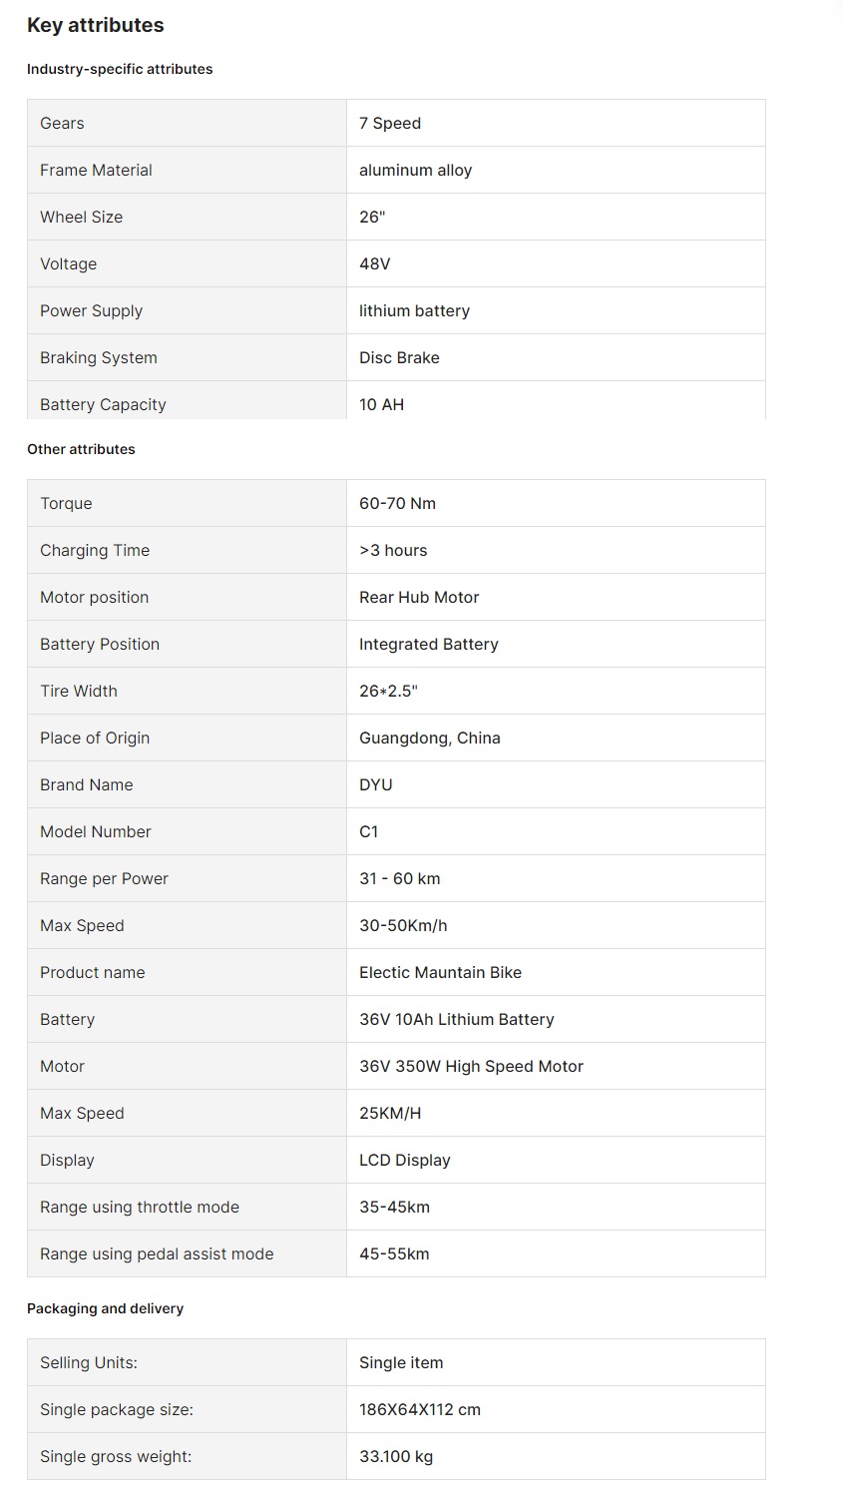The image size is (843, 1492).
Task: Click the "Frame Material" label cell
Action: coord(96,171)
